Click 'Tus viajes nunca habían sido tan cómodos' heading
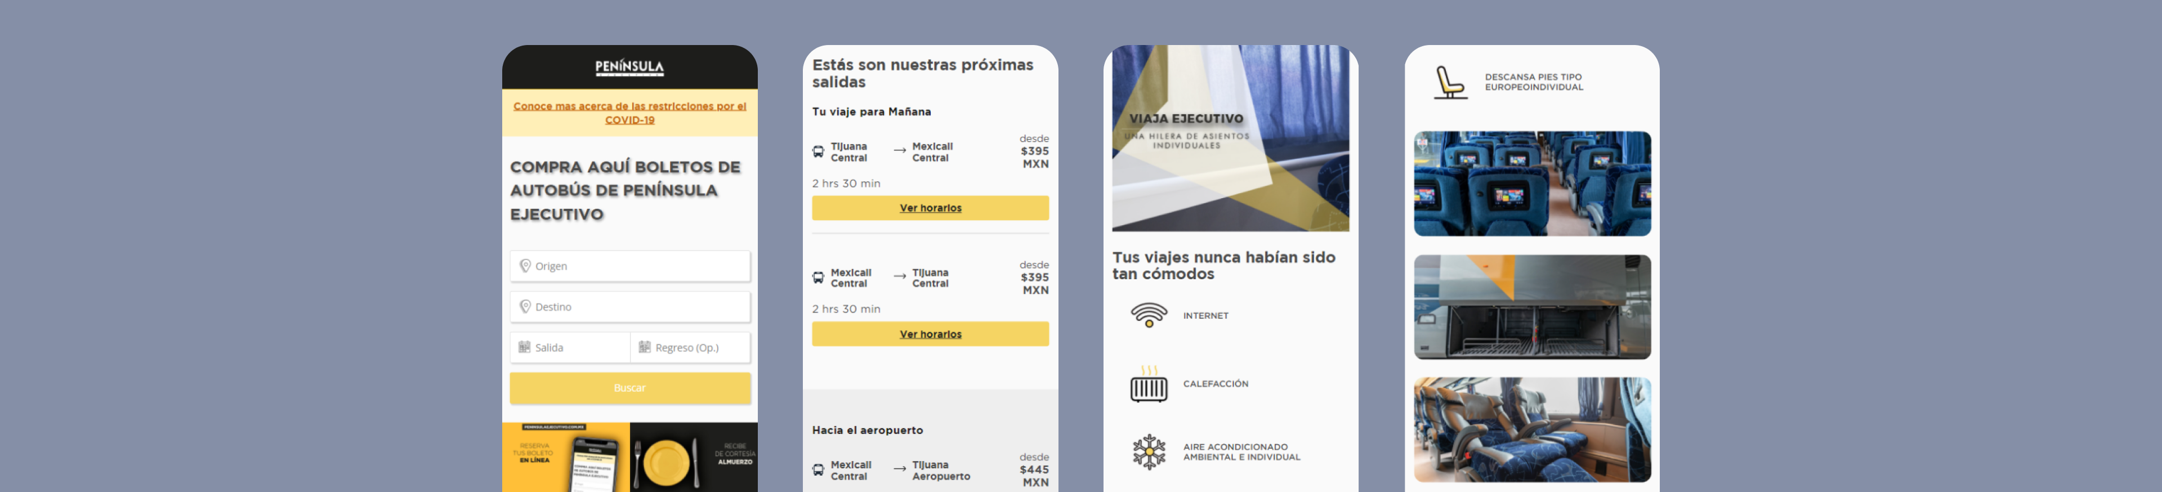Viewport: 2162px width, 492px height. pos(1223,265)
